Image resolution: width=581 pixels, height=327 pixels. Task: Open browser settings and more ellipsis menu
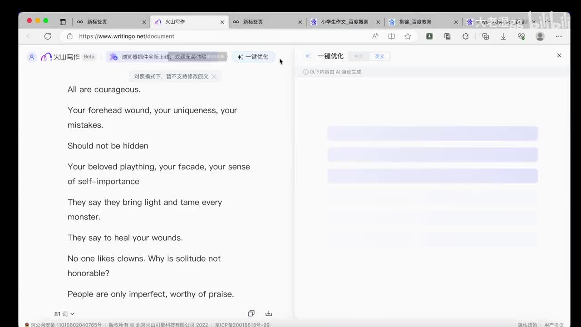pos(559,36)
